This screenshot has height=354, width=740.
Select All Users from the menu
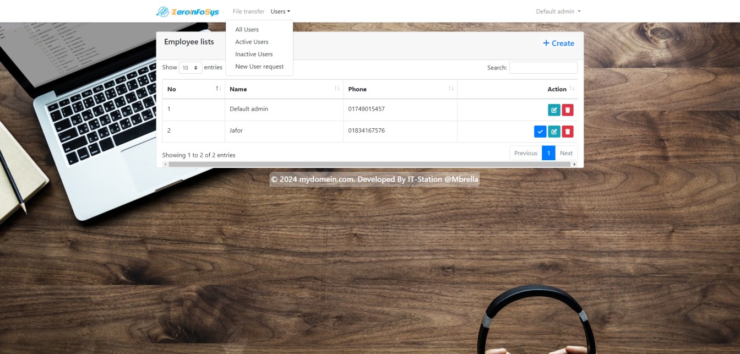click(247, 30)
